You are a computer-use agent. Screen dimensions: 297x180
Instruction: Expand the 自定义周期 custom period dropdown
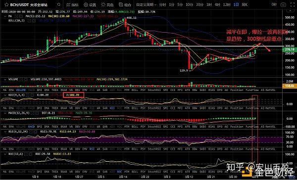[x=146, y=5]
